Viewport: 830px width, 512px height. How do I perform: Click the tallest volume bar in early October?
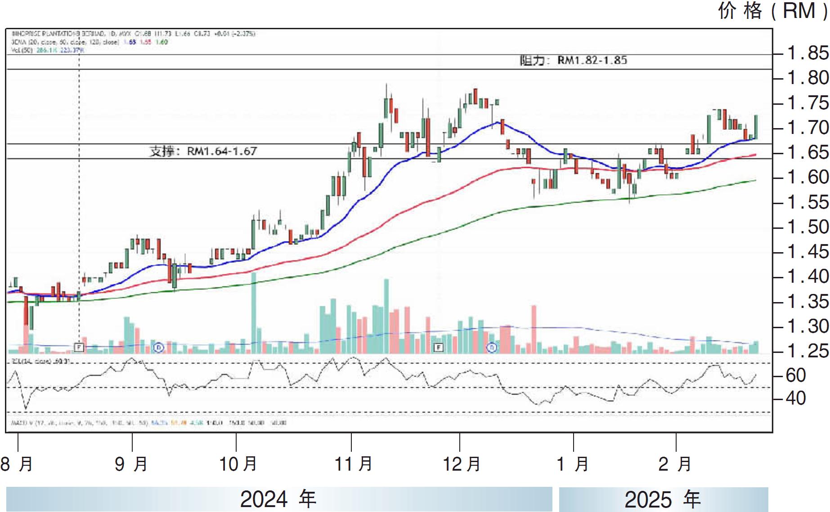pyautogui.click(x=254, y=313)
